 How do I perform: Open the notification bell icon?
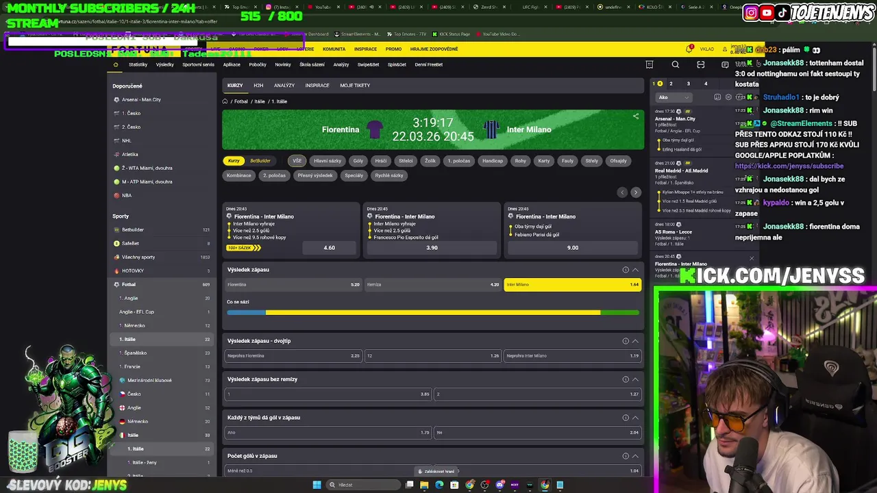[689, 49]
